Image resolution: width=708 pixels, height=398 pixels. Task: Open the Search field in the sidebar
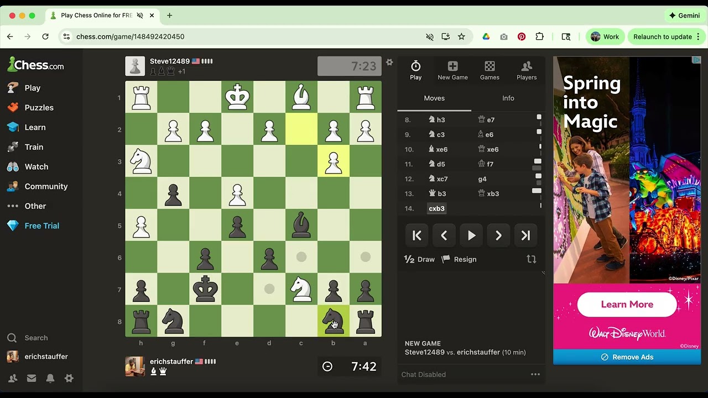tap(28, 338)
